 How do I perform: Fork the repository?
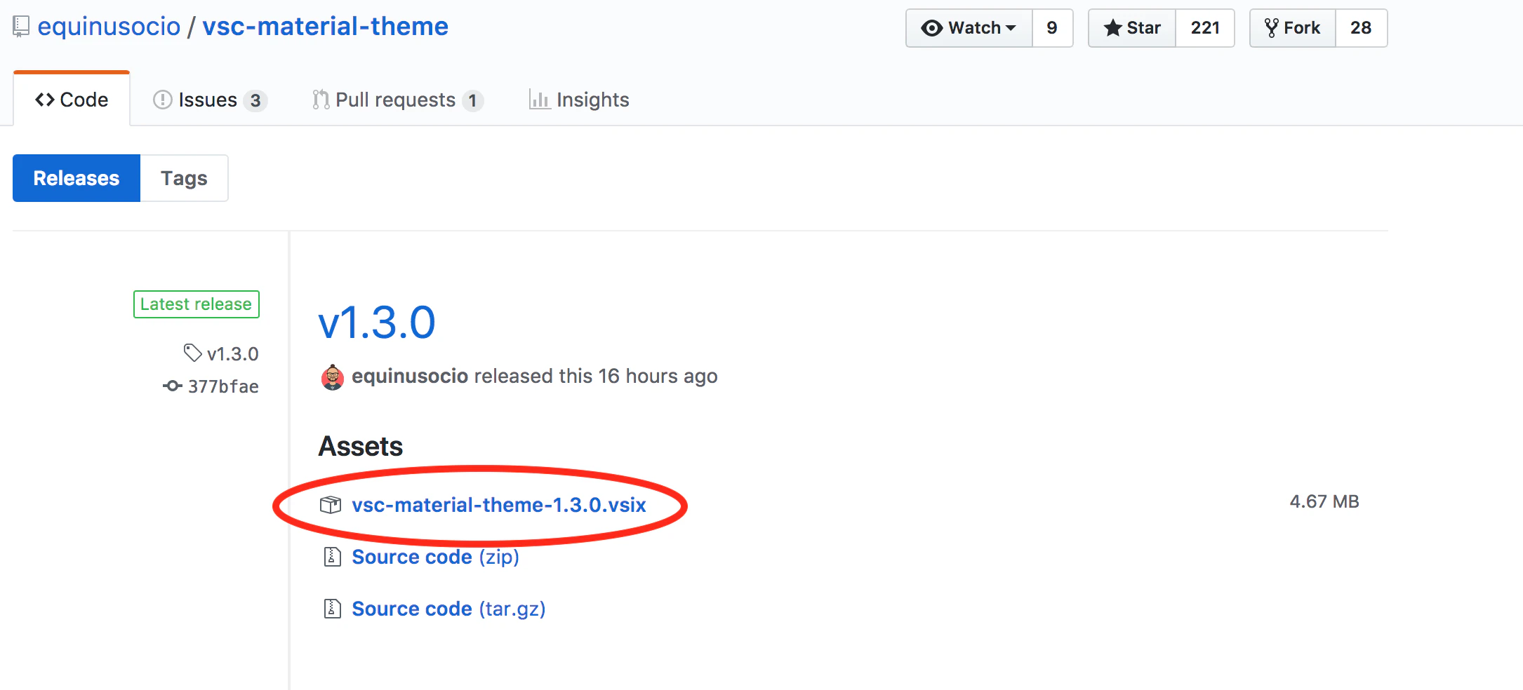1292,28
